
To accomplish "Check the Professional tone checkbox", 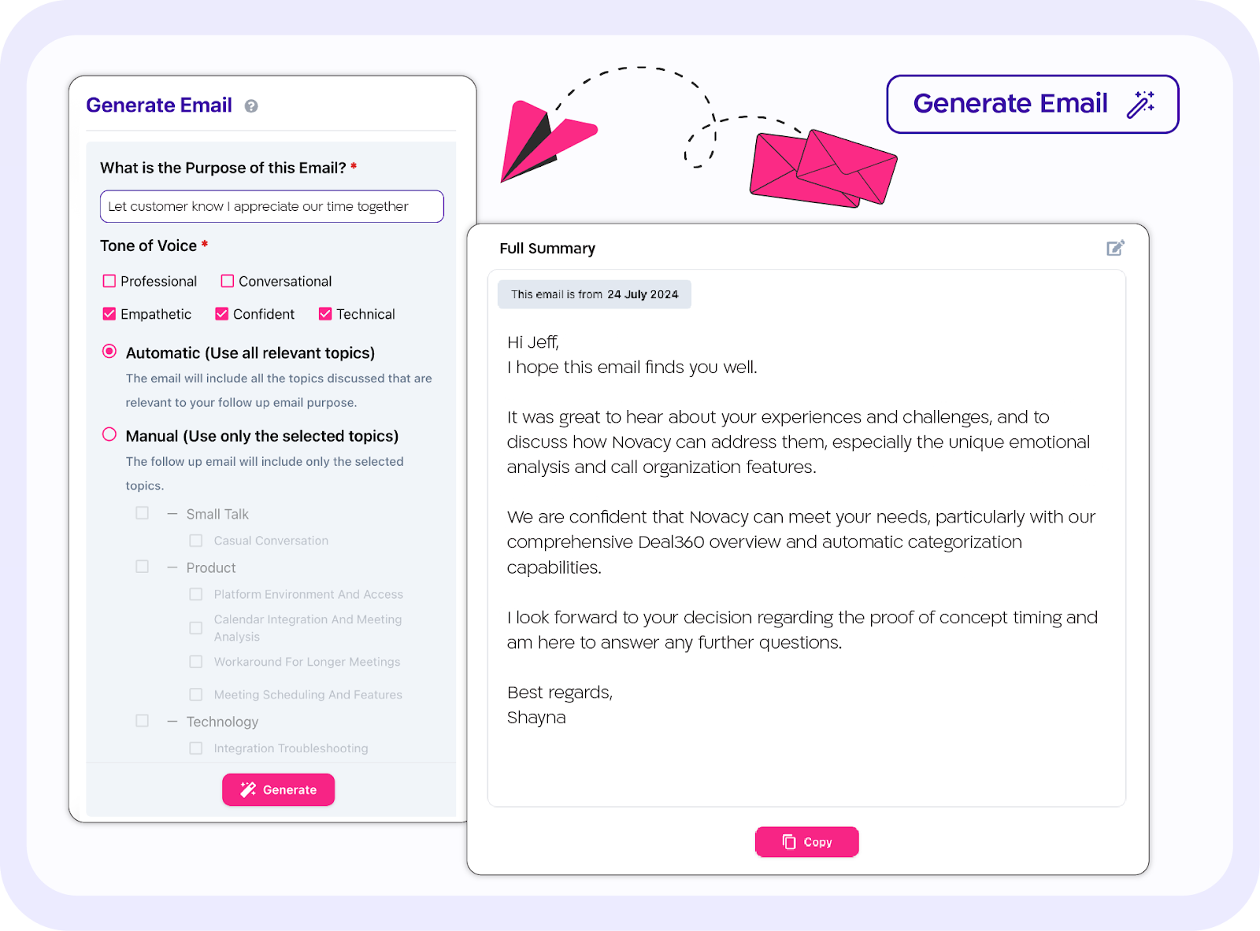I will (x=109, y=281).
